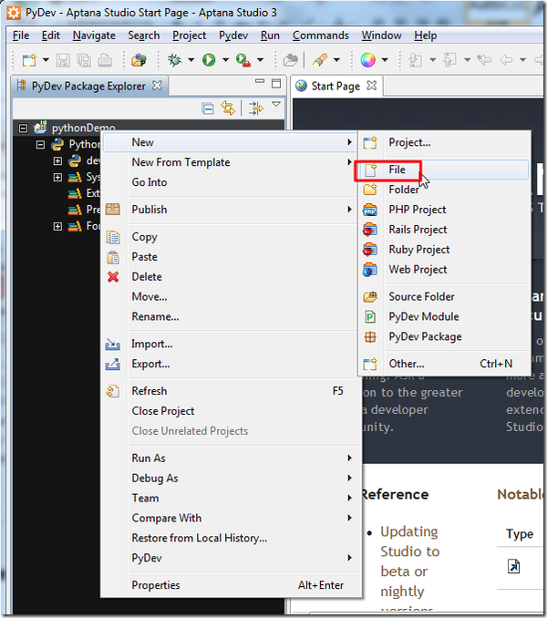547x618 pixels.
Task: Select File from the New submenu
Action: 397,170
